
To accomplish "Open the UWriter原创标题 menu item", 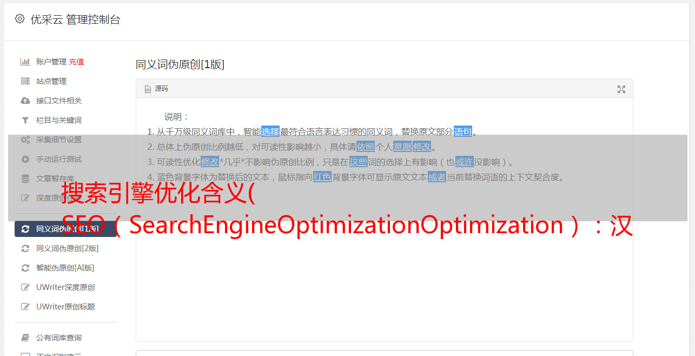I will [x=65, y=307].
